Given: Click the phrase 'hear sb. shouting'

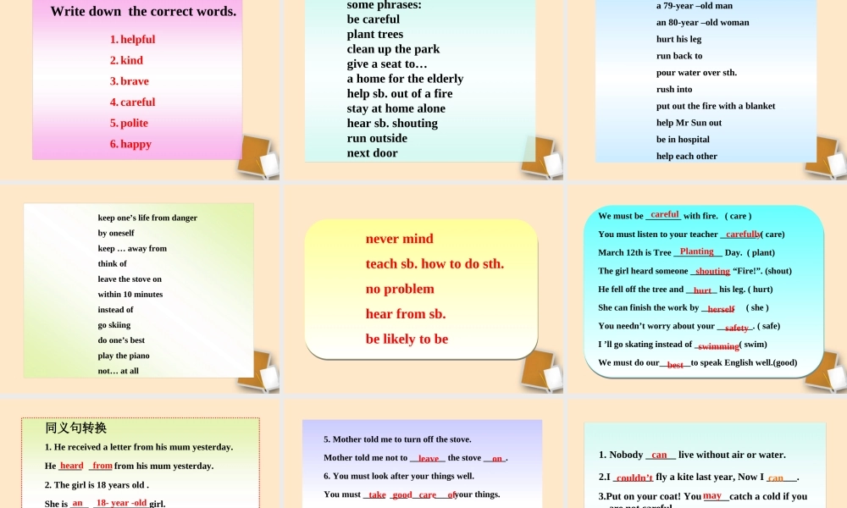Looking at the screenshot, I should pyautogui.click(x=392, y=123).
